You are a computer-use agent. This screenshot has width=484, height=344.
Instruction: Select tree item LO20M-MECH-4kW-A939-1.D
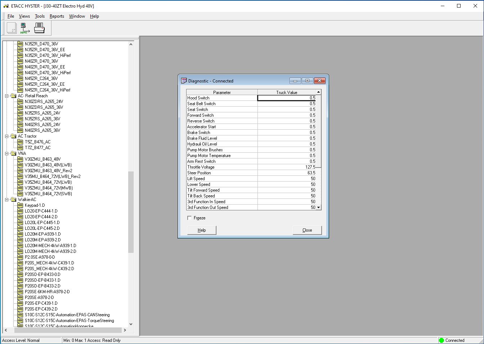click(50, 246)
